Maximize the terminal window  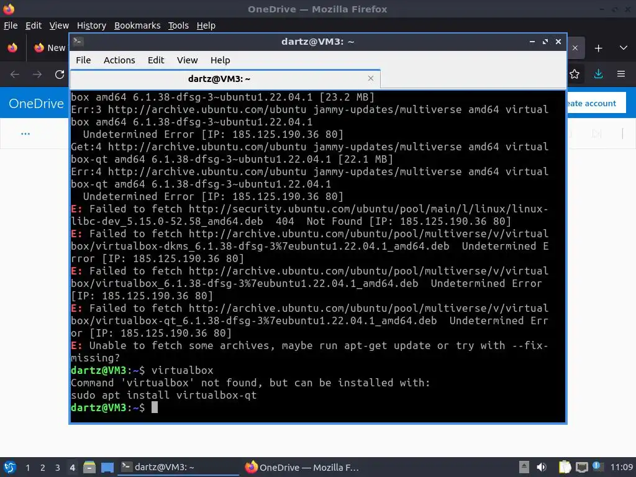(545, 42)
